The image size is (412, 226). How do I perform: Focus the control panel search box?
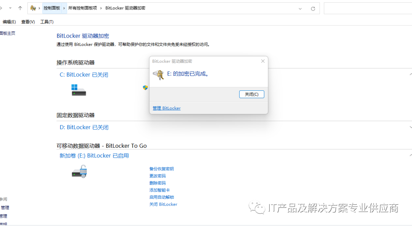point(368,8)
